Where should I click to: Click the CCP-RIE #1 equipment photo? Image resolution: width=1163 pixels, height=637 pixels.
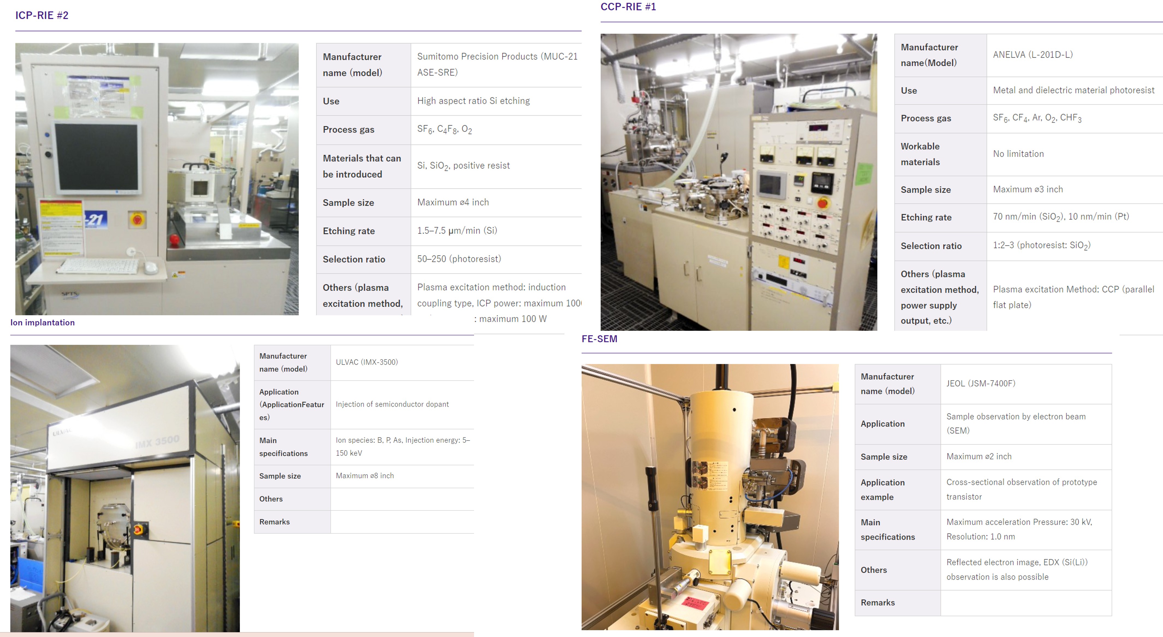(x=739, y=182)
